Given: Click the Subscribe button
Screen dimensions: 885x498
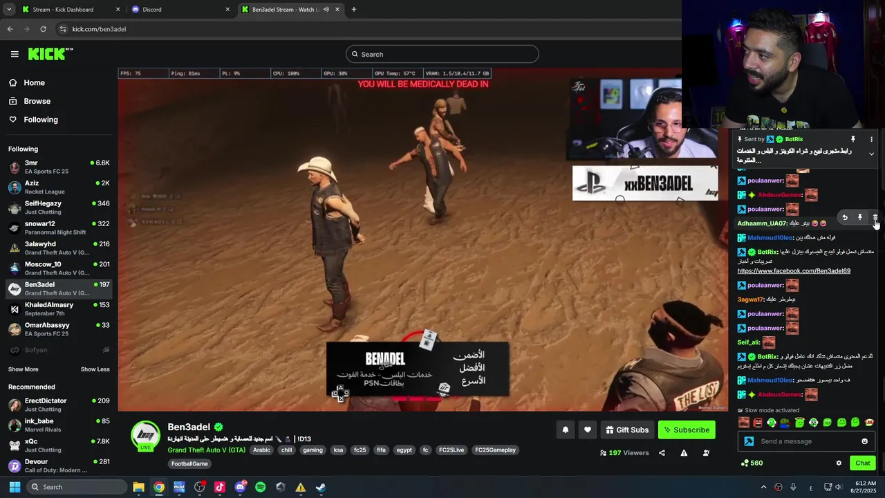Looking at the screenshot, I should 687,430.
